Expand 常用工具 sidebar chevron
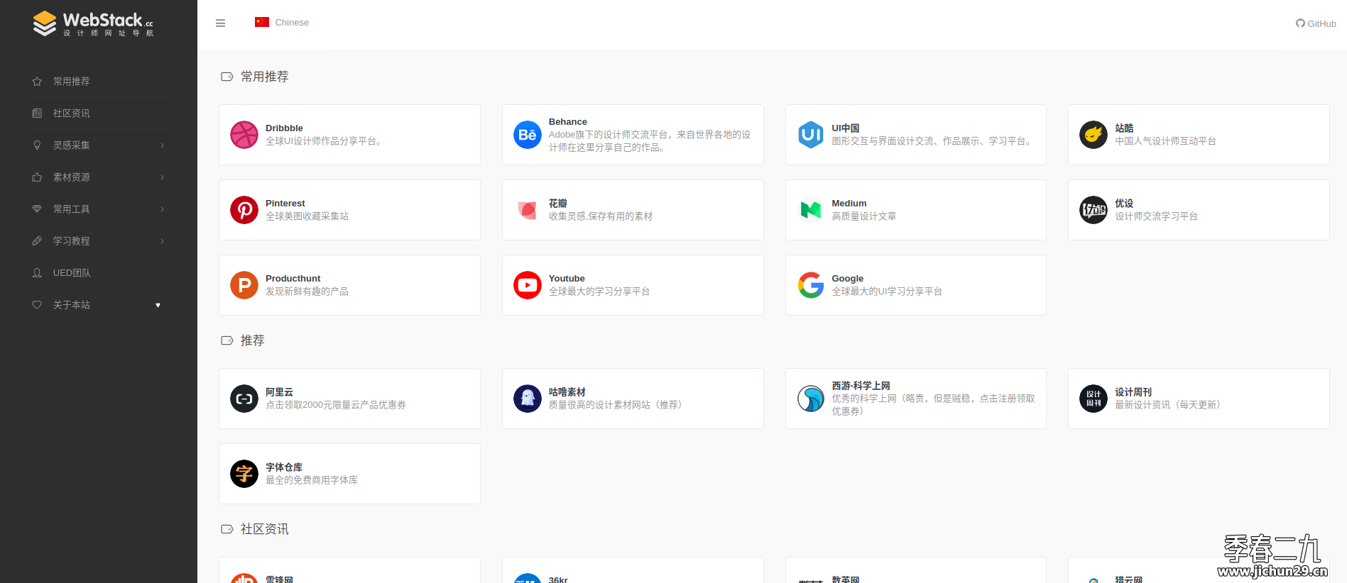The height and width of the screenshot is (583, 1347). 162,209
